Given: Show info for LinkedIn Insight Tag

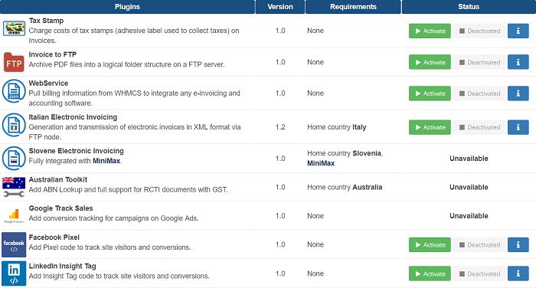Looking at the screenshot, I should click(518, 273).
